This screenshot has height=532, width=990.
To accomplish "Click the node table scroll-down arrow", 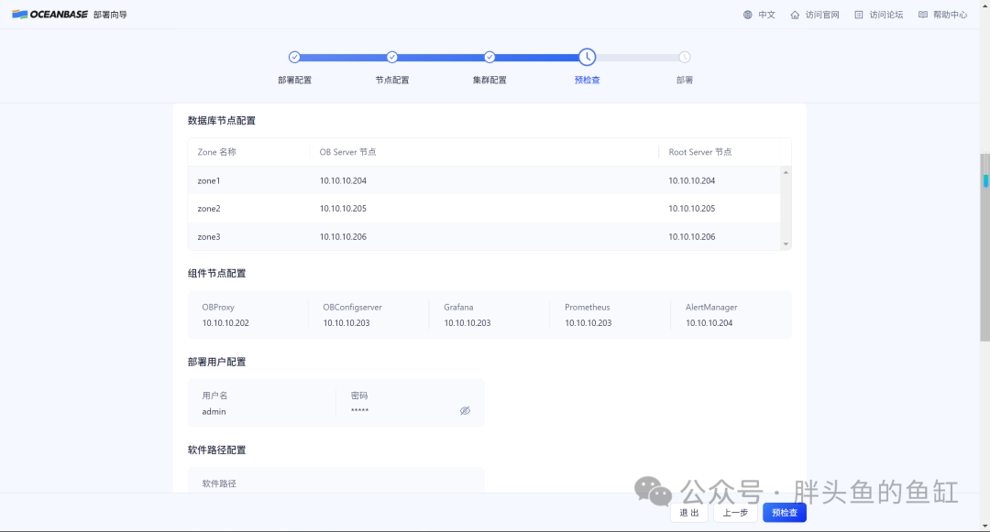I will [x=786, y=244].
